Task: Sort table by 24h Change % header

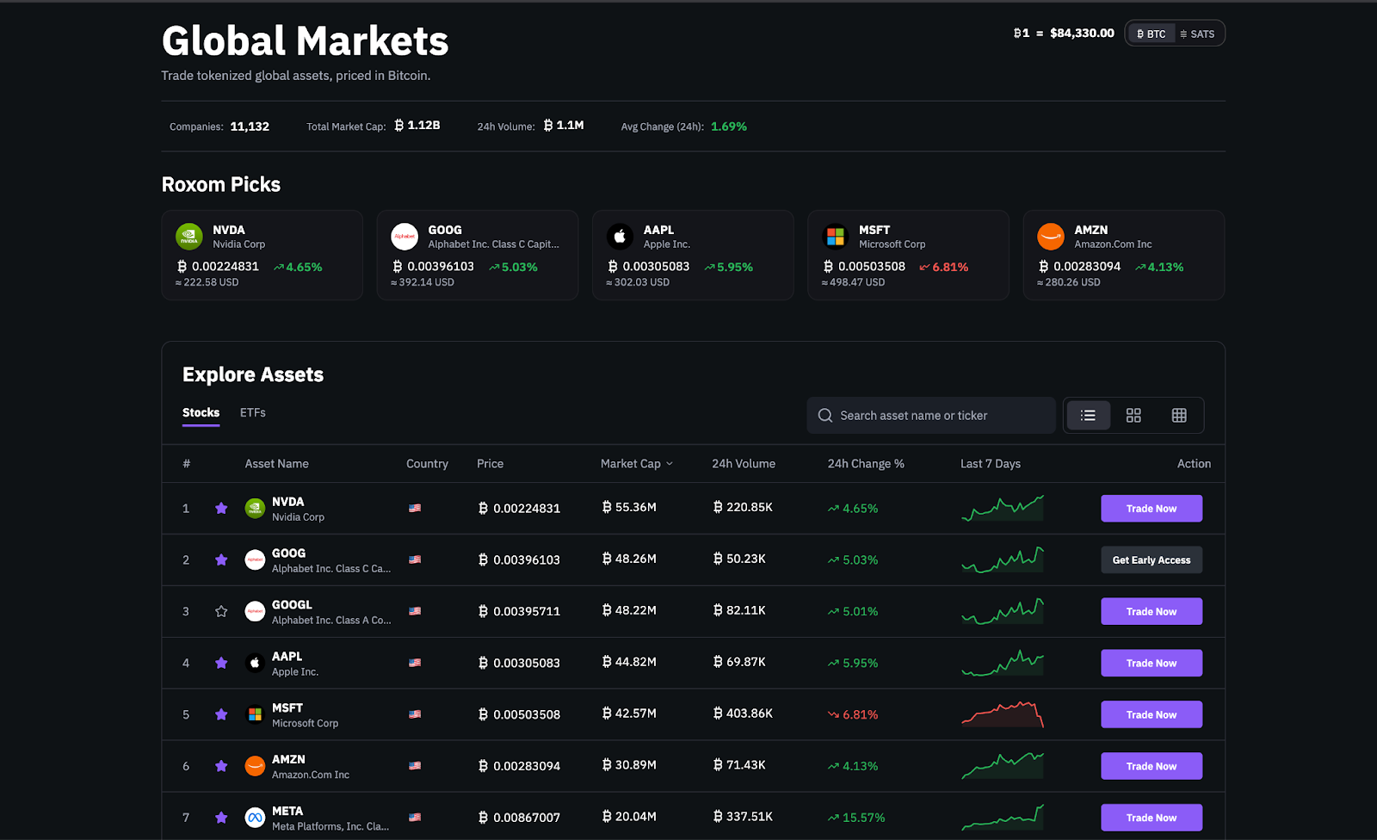Action: coord(865,464)
